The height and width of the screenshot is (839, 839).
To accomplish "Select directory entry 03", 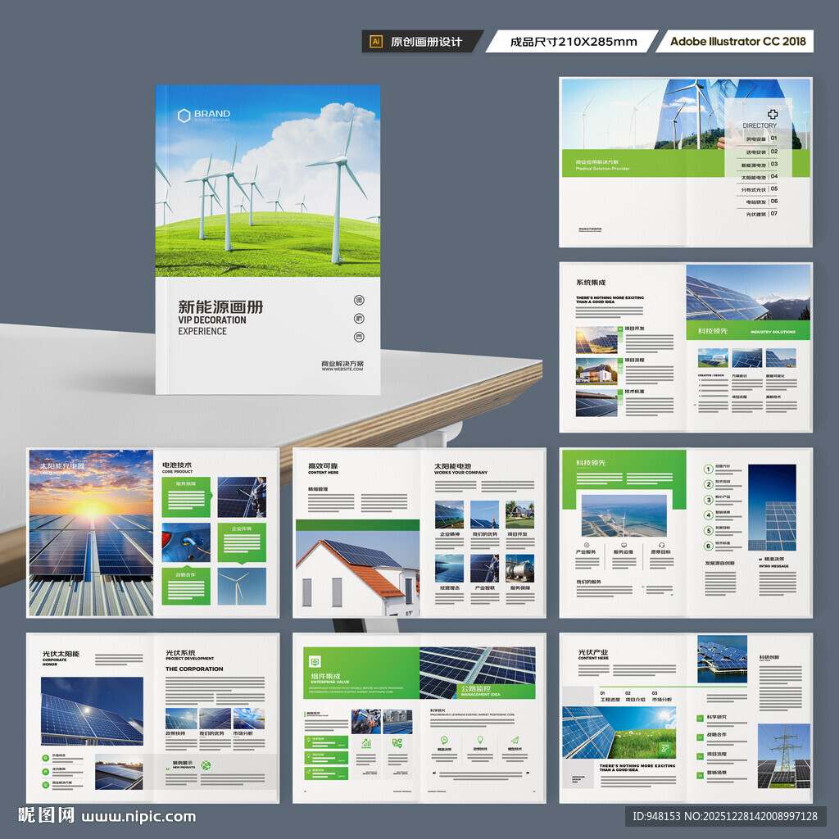I will pyautogui.click(x=760, y=165).
